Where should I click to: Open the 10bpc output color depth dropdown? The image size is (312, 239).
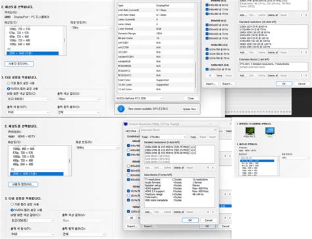pos(79,99)
